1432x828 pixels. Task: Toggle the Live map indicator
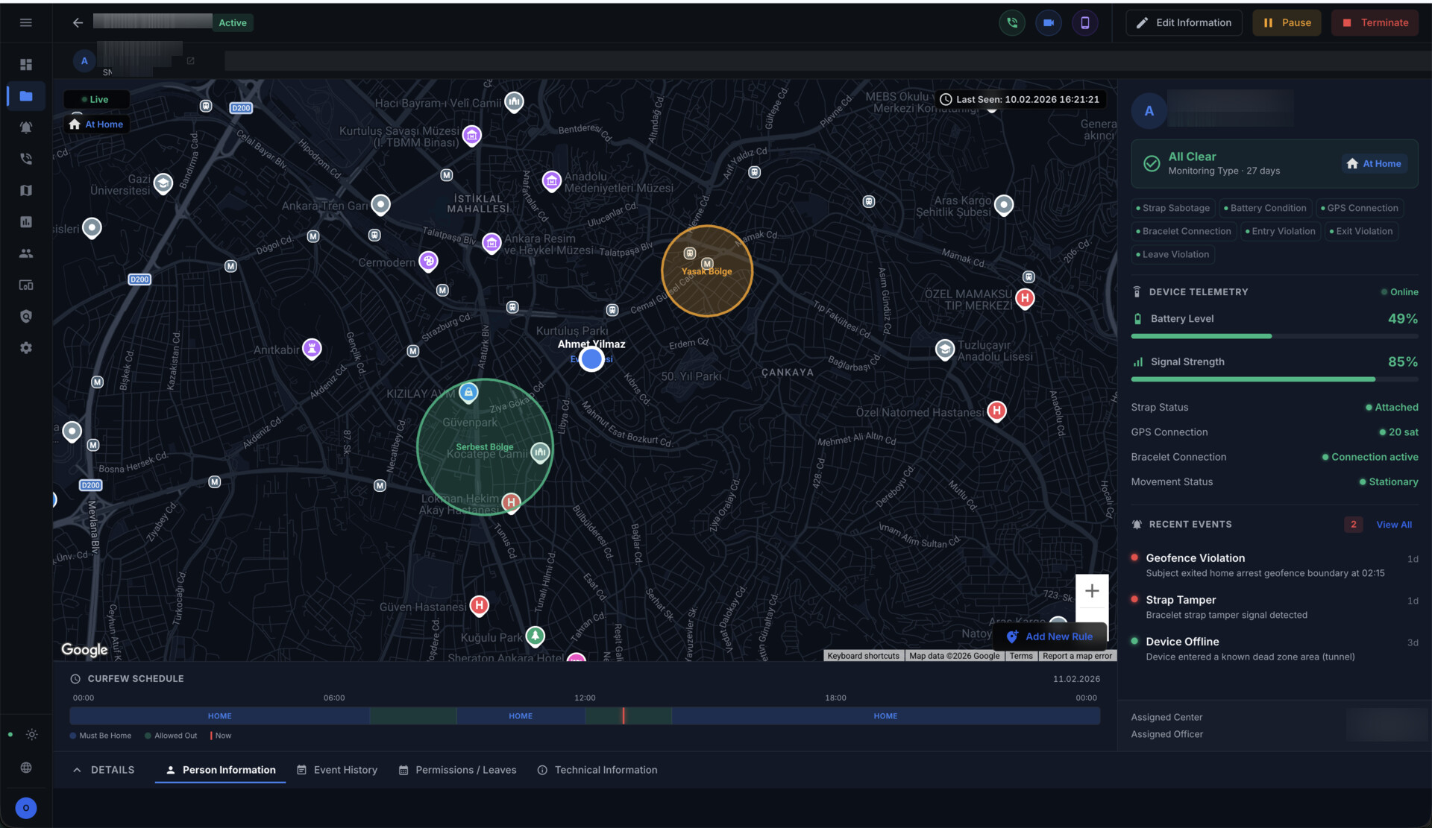[95, 99]
